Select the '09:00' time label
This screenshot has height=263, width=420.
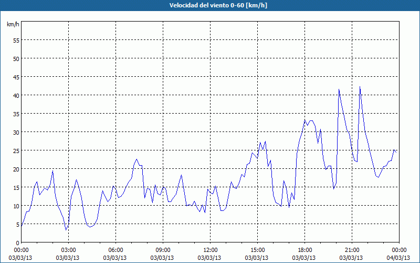point(163,250)
